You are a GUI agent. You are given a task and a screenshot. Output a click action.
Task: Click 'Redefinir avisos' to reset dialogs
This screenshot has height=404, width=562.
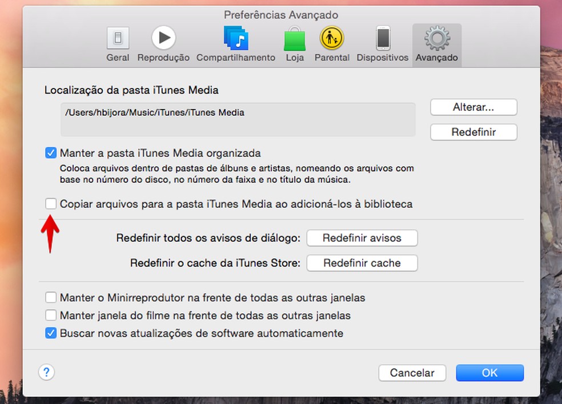coord(362,238)
